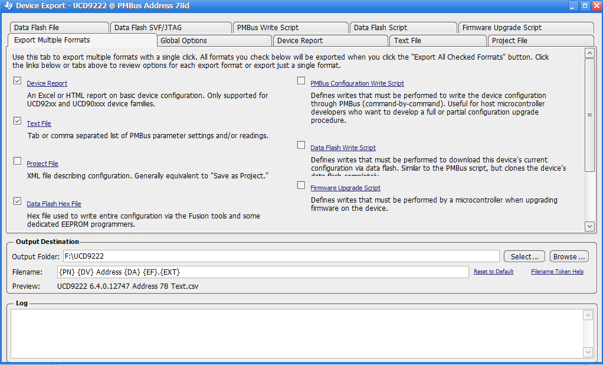Click into the Filename template field

coord(263,272)
